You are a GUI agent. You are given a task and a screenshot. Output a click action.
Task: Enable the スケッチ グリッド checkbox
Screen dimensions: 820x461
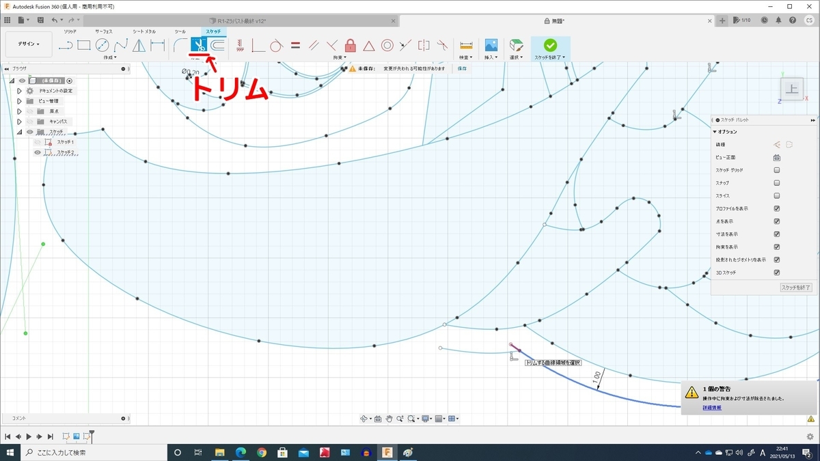coord(777,170)
